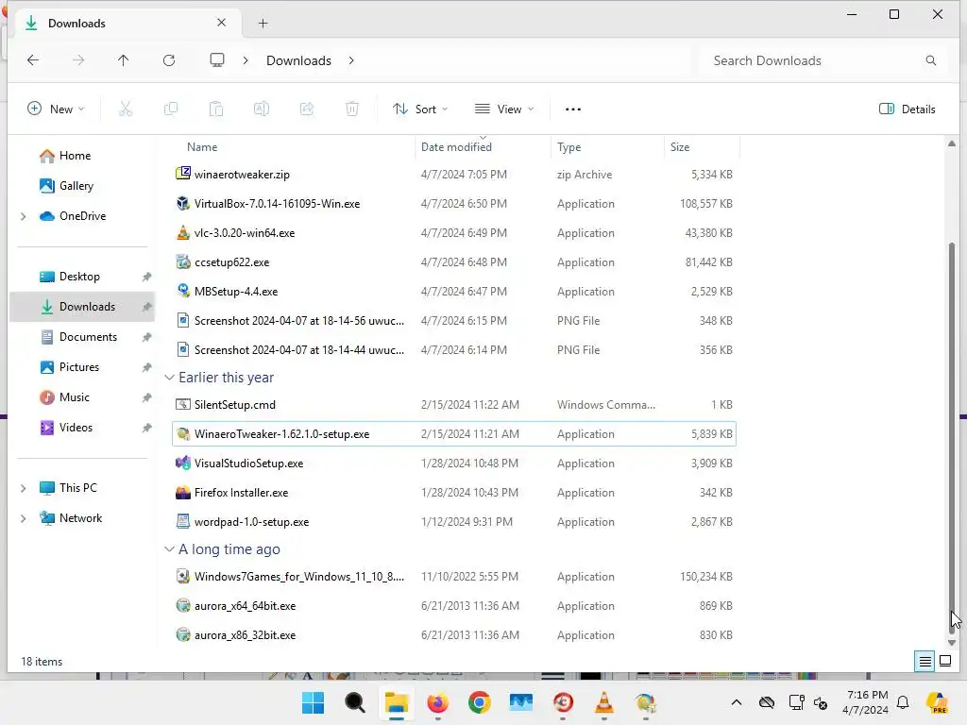Click the Cut scissors icon
This screenshot has width=967, height=725.
pyautogui.click(x=126, y=110)
